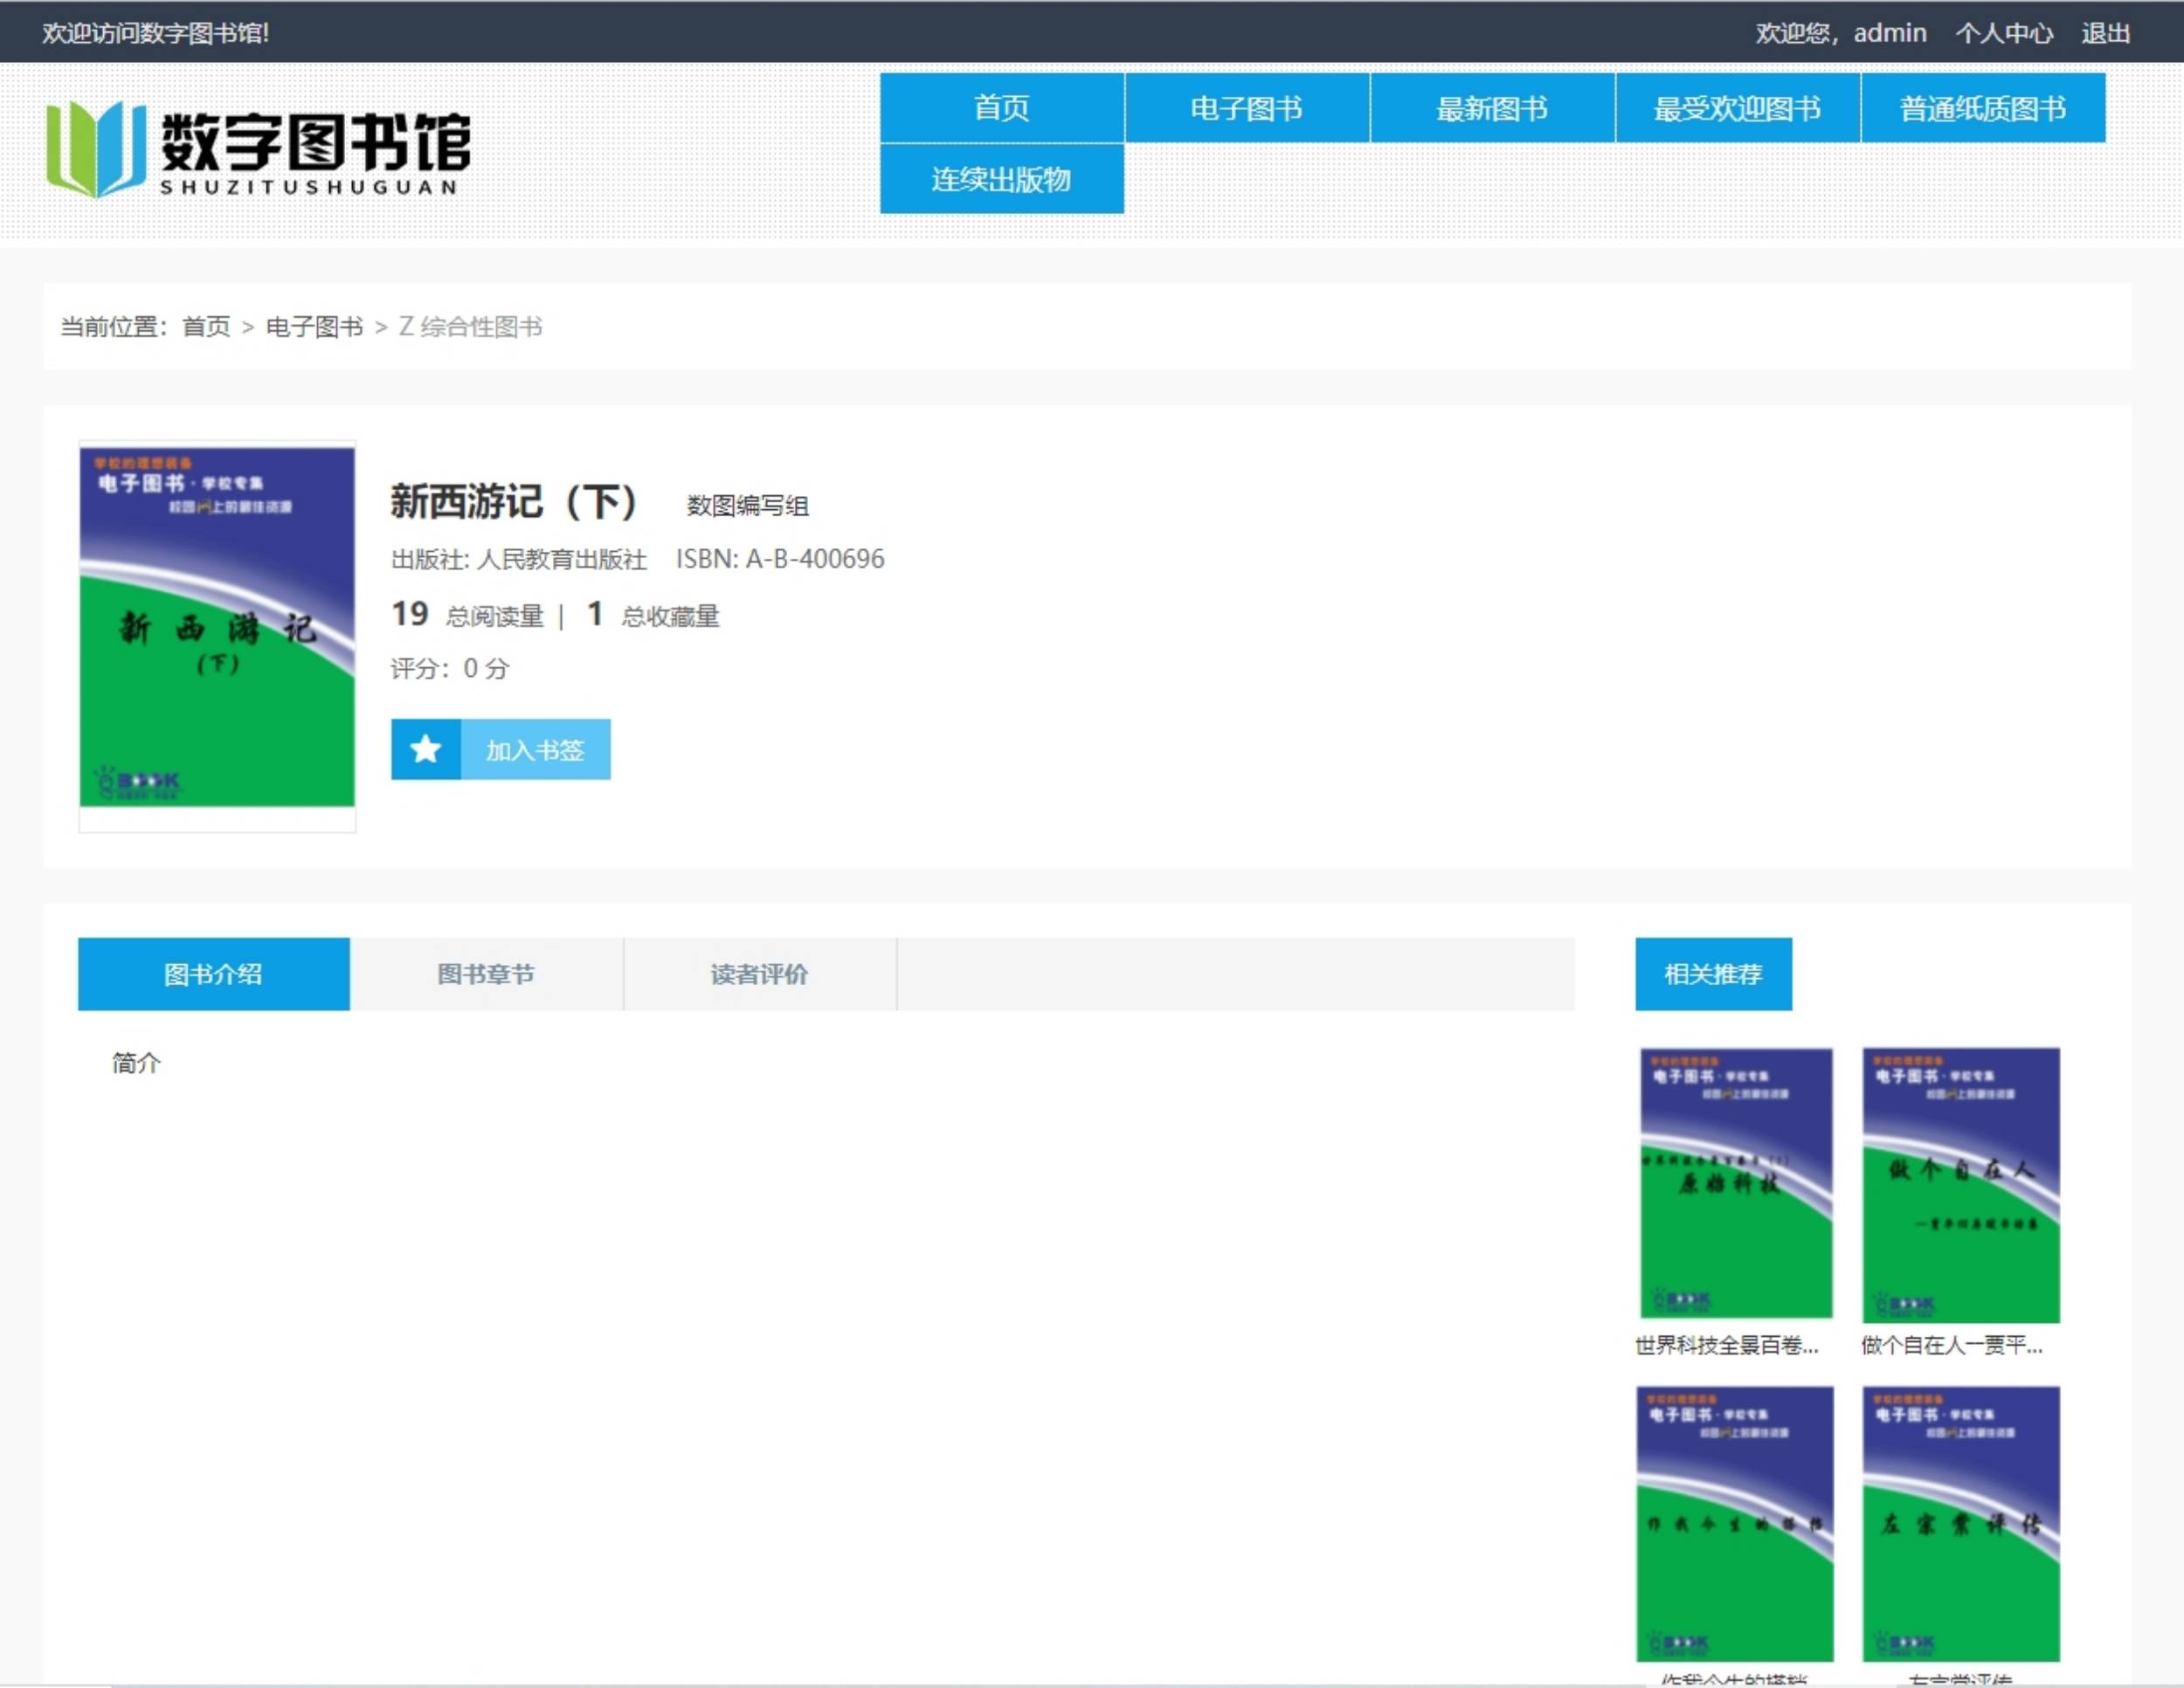The image size is (2184, 1688).
Task: Open the bottom-left recommended book cover
Action: [1735, 1523]
